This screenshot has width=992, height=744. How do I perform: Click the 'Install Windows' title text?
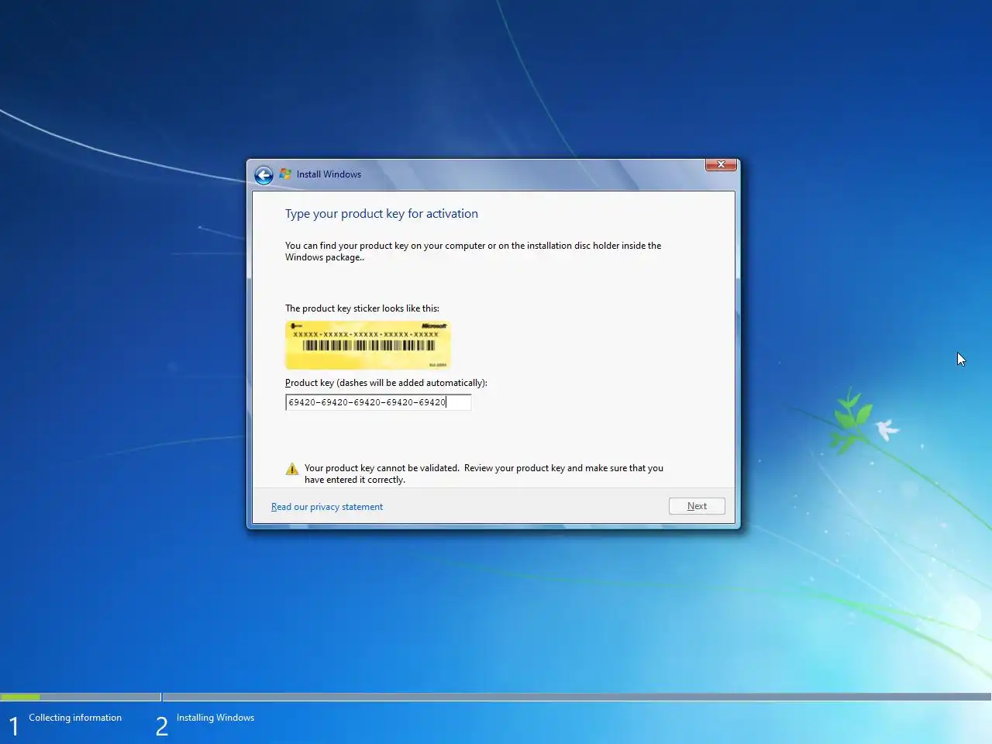coord(329,174)
